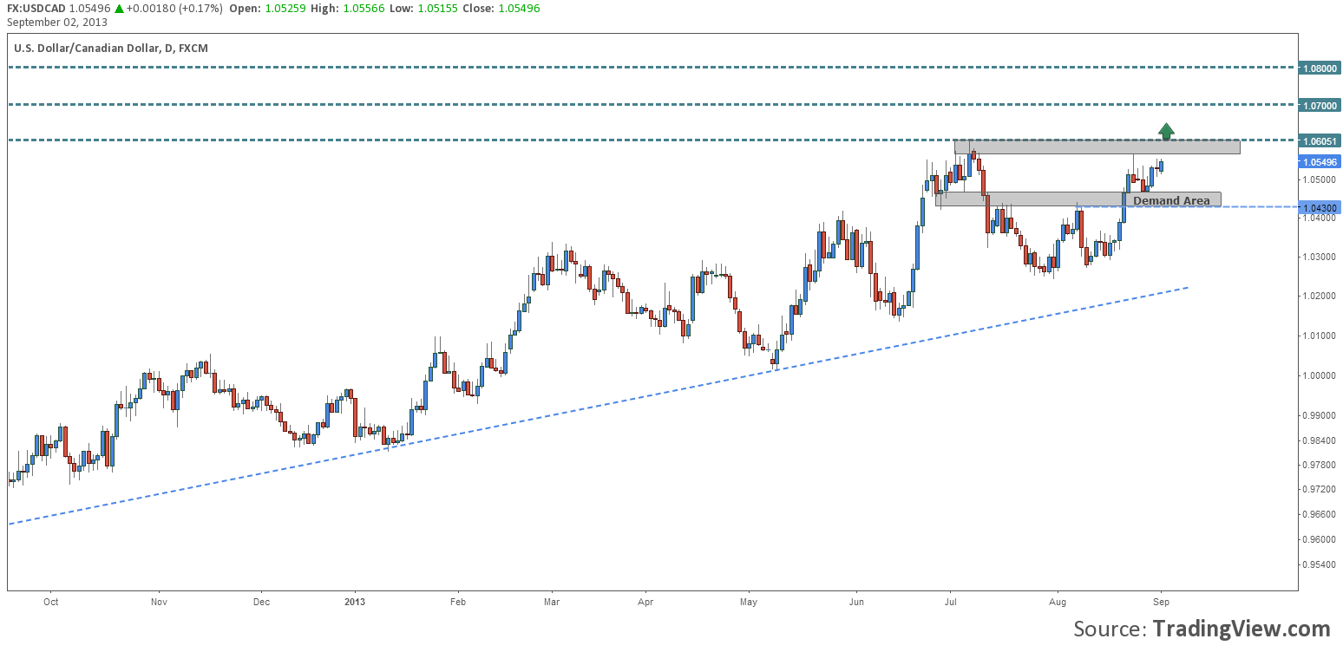This screenshot has height=652, width=1343.
Task: Click the green up arrow marker
Action: (1166, 131)
